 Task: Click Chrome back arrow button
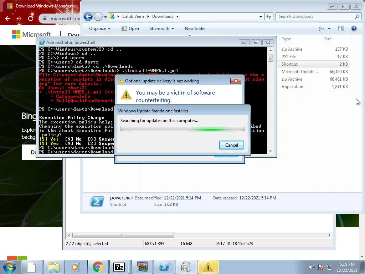point(8,19)
